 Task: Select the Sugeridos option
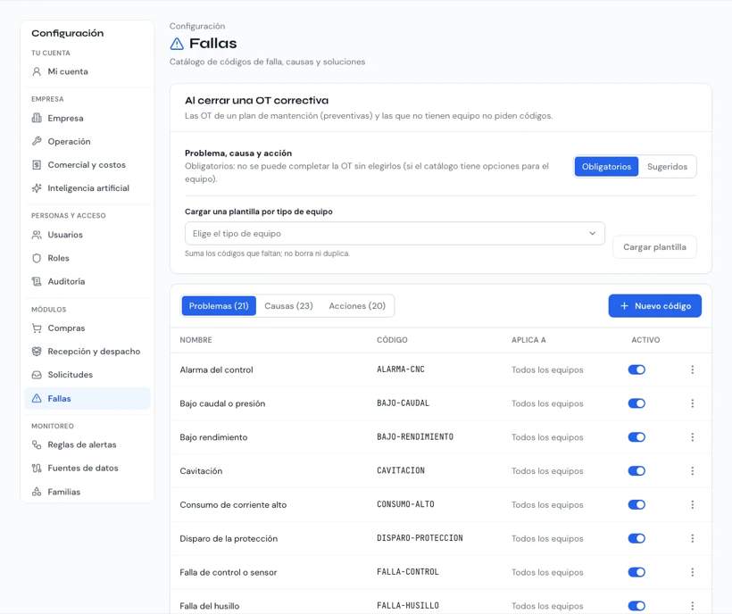pyautogui.click(x=667, y=167)
